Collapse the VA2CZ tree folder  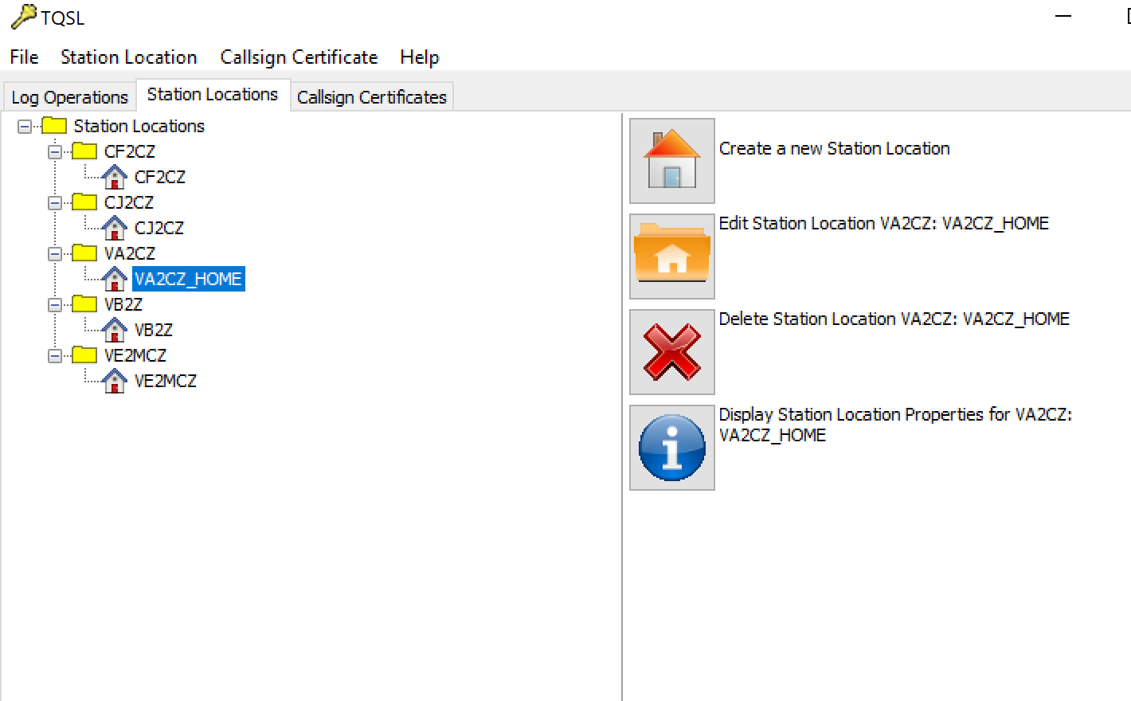point(55,253)
